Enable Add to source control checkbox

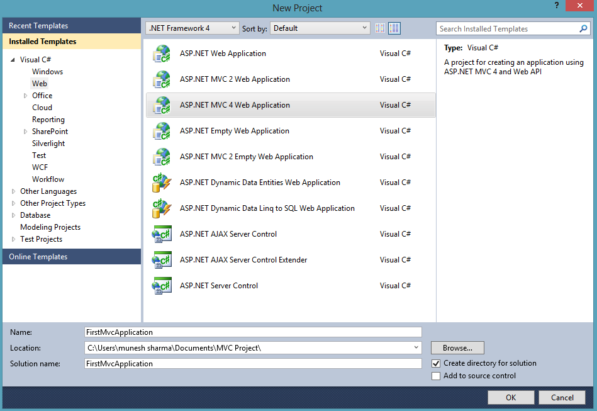point(436,376)
